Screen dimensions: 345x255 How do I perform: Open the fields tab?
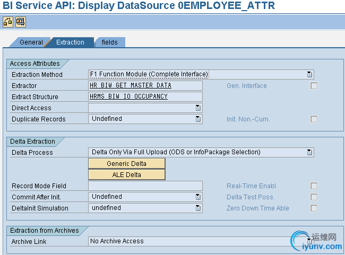click(109, 42)
